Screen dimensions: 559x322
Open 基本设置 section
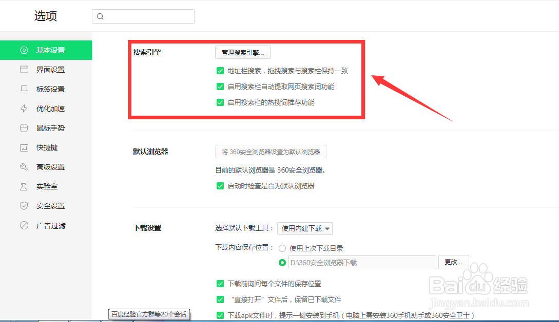46,50
